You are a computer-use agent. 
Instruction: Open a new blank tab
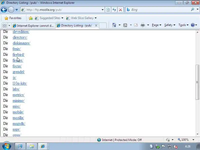click(x=103, y=25)
